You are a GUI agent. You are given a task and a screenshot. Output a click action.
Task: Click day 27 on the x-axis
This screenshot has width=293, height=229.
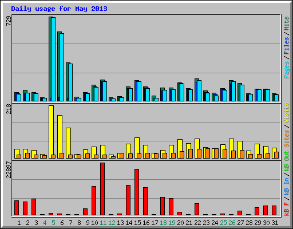pyautogui.click(x=240, y=223)
